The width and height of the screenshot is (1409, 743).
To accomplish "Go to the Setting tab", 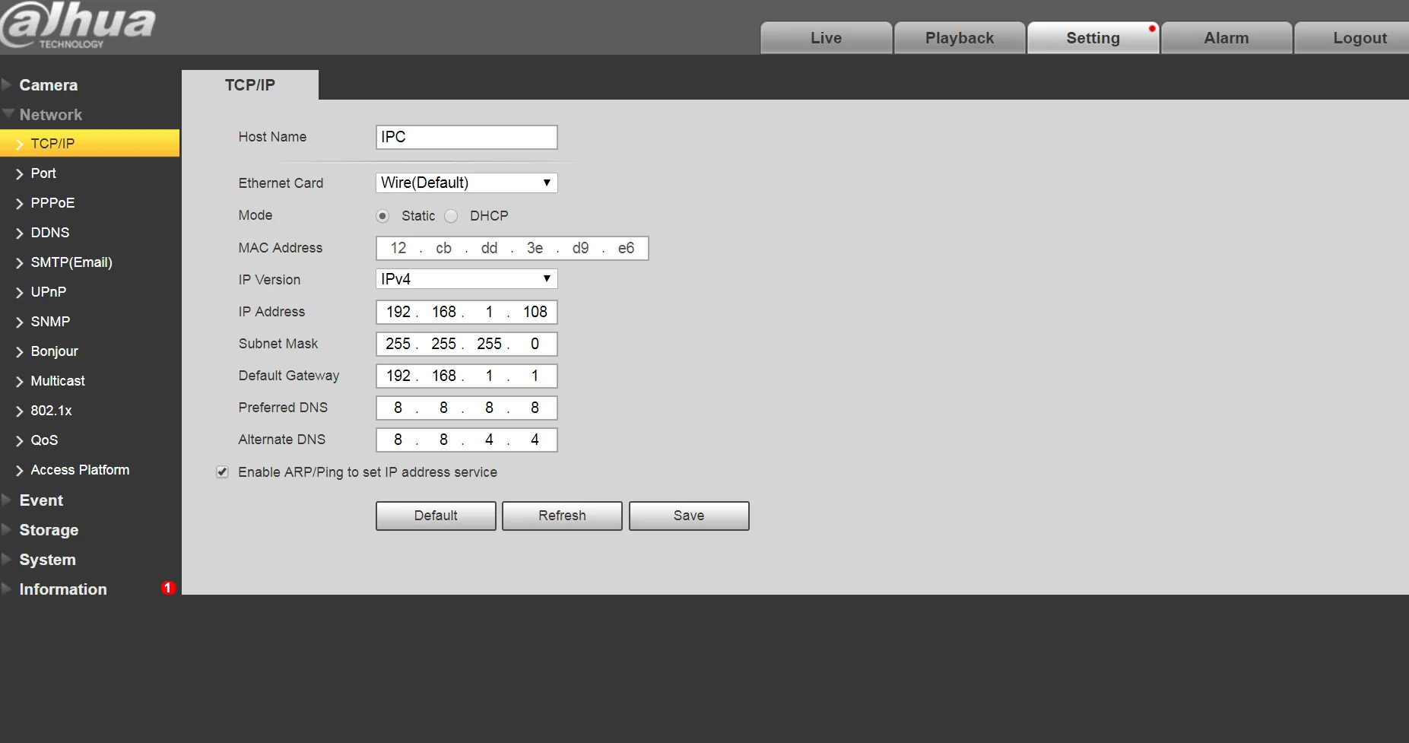I will 1093,38.
